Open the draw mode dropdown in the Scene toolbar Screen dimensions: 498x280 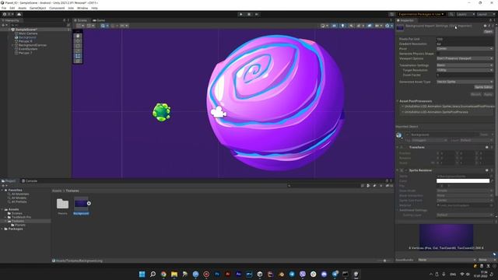[324, 26]
